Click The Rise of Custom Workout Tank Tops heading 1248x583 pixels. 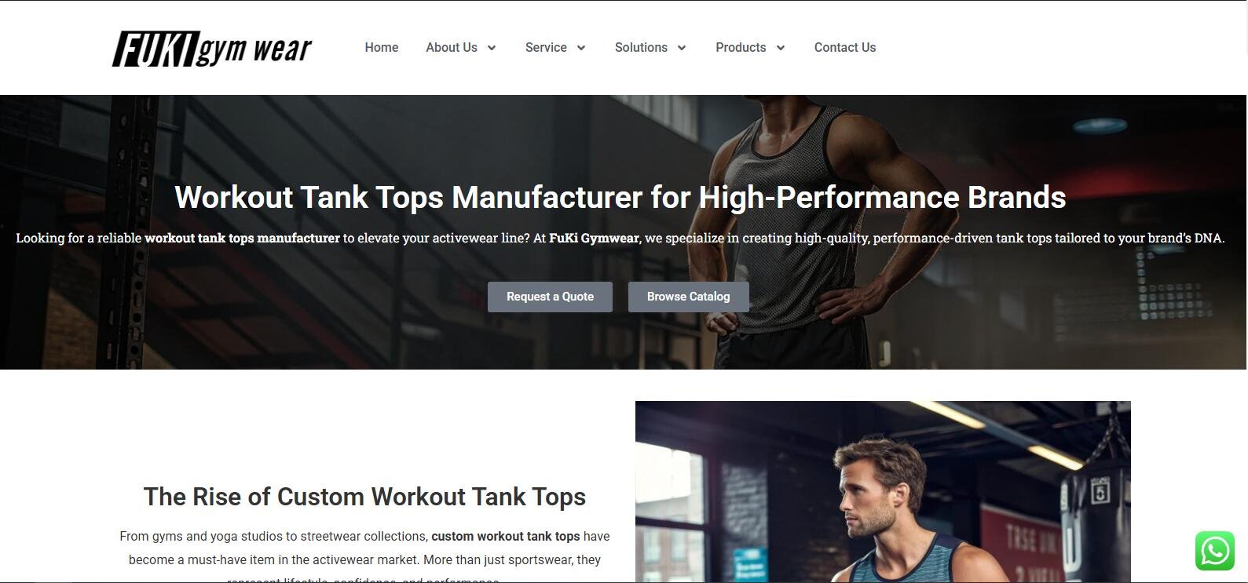point(364,497)
